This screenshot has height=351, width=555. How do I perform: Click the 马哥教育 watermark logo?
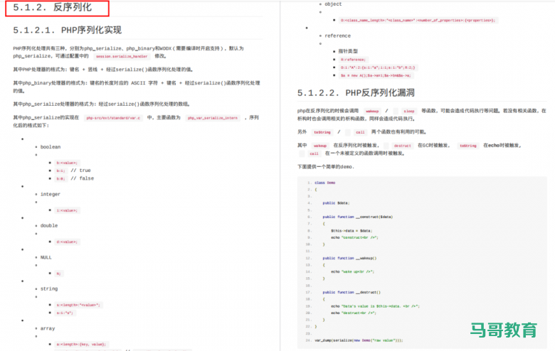[503, 330]
